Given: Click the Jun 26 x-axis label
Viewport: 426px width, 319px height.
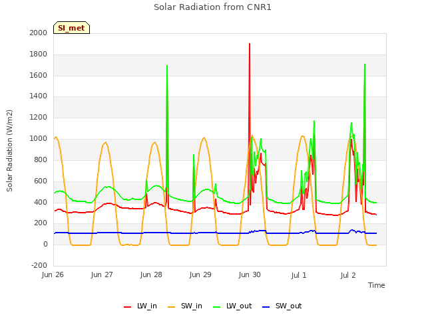Looking at the screenshot, I should 53,274.
